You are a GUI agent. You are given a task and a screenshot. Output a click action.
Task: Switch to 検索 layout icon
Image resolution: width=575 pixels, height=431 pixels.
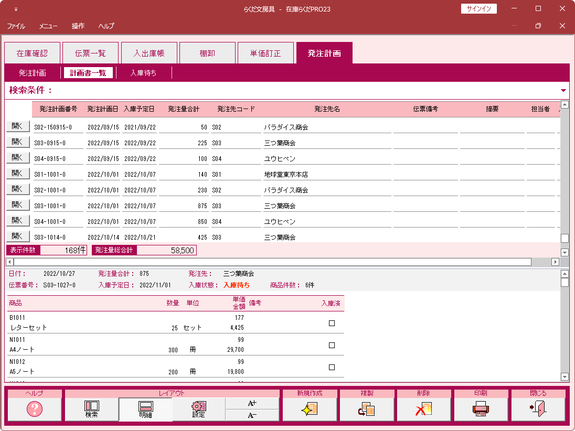click(x=92, y=409)
